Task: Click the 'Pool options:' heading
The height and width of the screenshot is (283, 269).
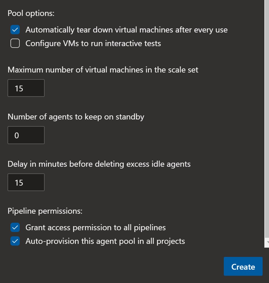Action: [x=31, y=13]
